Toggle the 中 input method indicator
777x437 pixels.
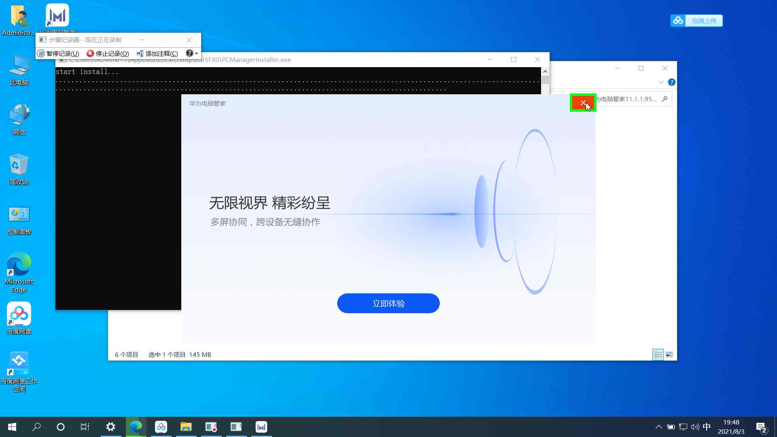(706, 426)
